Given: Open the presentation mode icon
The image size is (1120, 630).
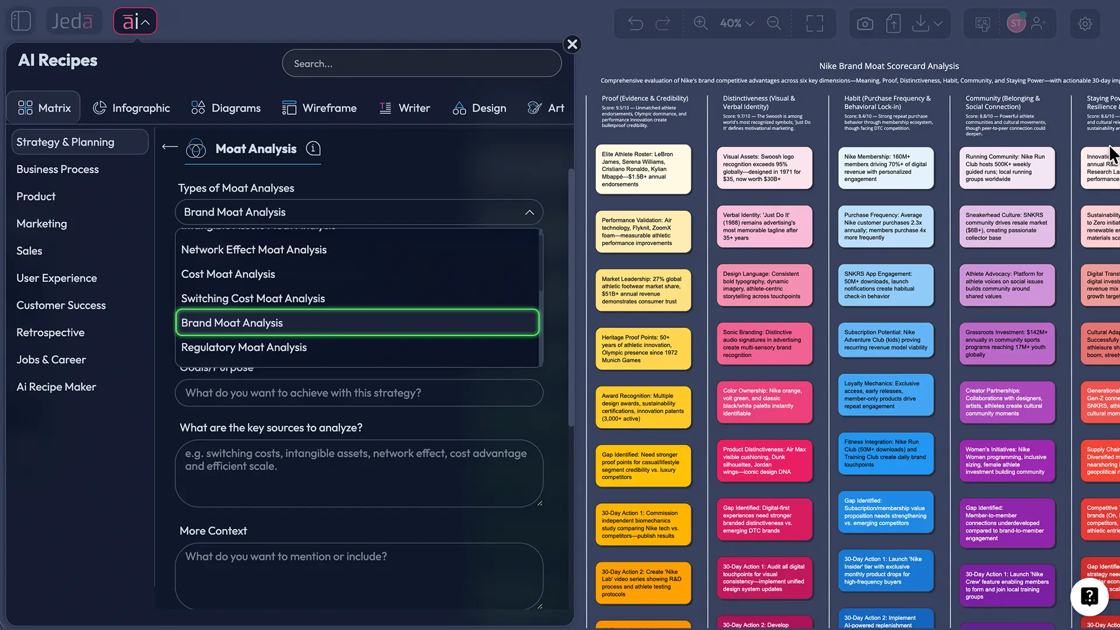Looking at the screenshot, I should pos(982,23).
